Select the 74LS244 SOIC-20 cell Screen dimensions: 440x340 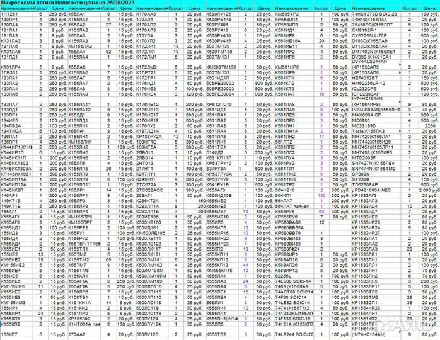296,335
